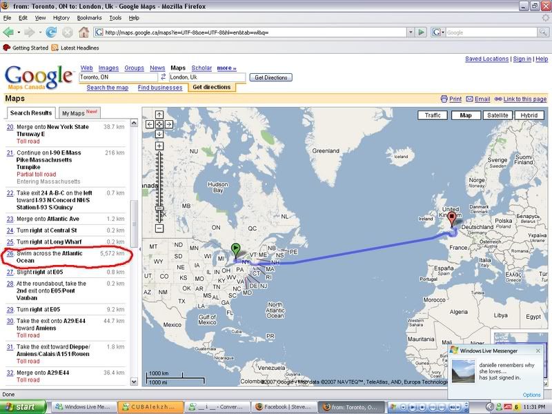Click map recenter button between pan arrows

(x=159, y=124)
